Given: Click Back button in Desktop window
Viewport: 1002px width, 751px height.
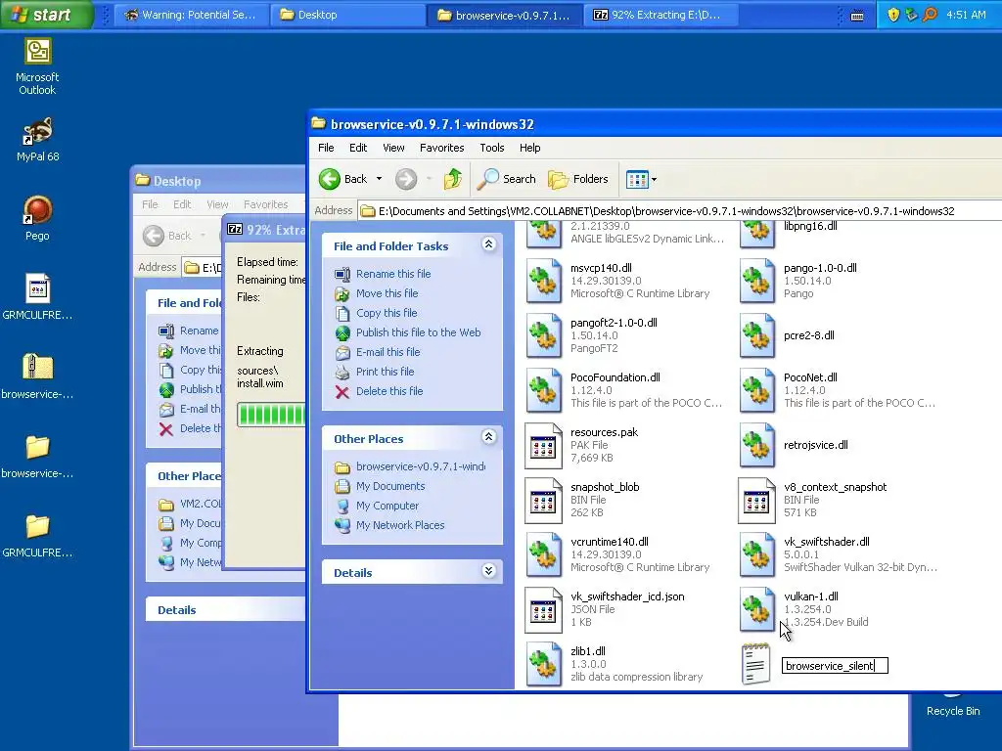Looking at the screenshot, I should tap(167, 237).
